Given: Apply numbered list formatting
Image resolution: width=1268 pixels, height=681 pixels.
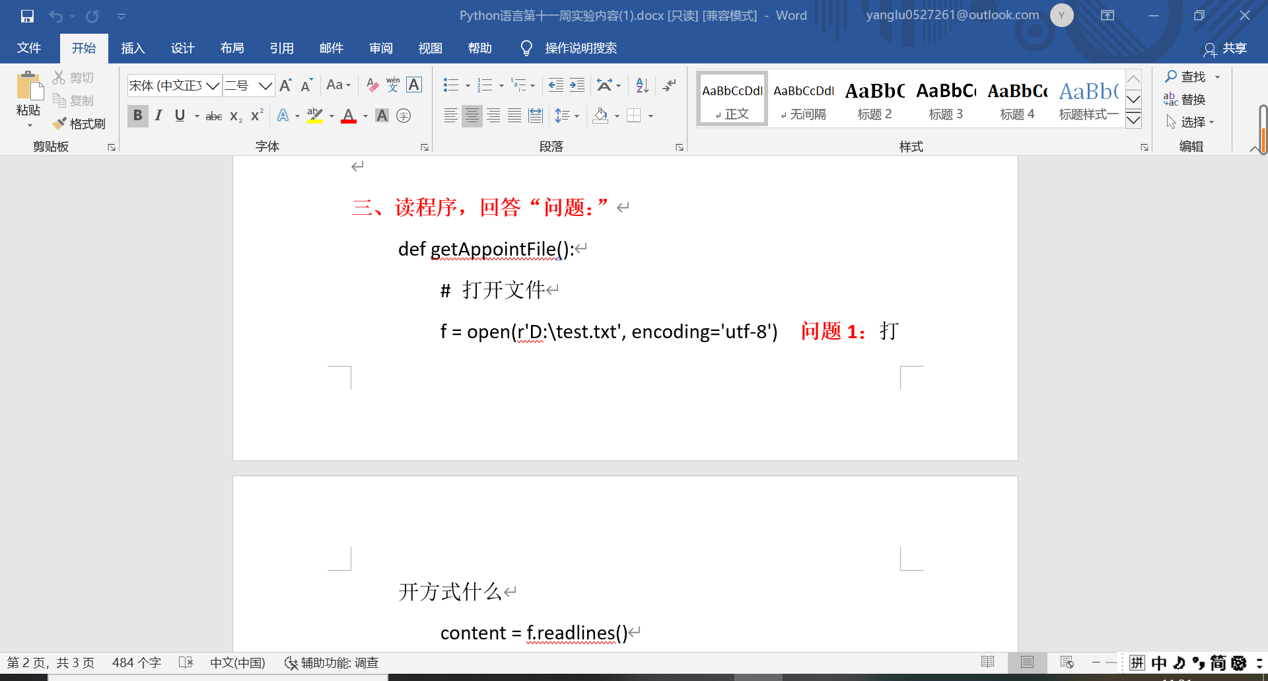Looking at the screenshot, I should click(485, 85).
